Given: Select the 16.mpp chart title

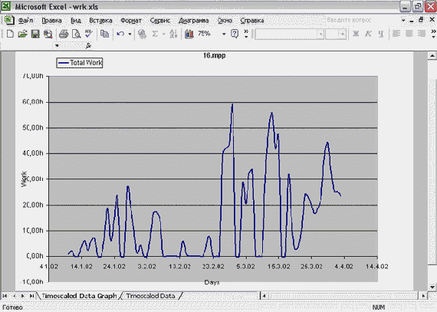Looking at the screenshot, I should 214,55.
